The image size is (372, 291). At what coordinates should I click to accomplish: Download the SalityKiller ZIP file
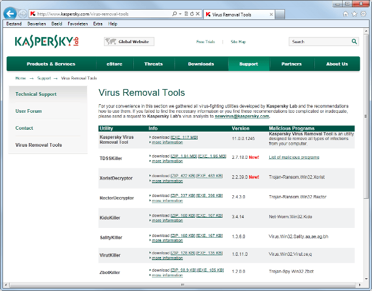183,236
